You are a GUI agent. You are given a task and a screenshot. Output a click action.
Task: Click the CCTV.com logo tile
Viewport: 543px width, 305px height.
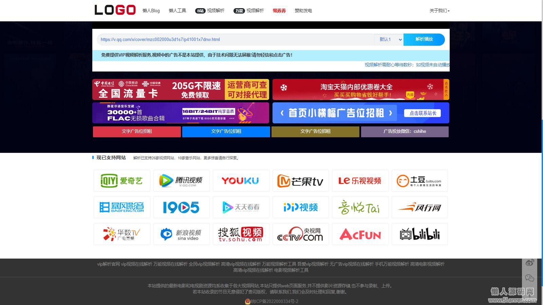[300, 234]
